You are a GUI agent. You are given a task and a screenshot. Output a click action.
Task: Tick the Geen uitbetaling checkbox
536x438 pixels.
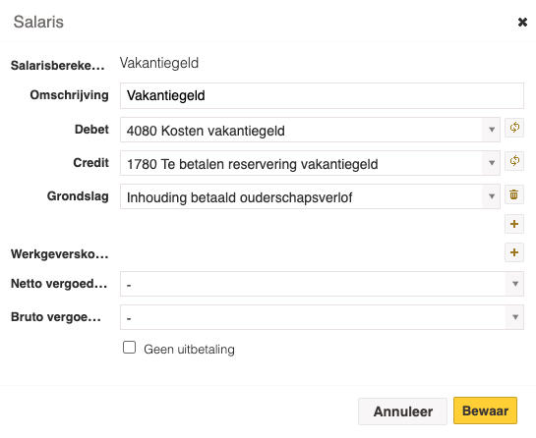129,348
